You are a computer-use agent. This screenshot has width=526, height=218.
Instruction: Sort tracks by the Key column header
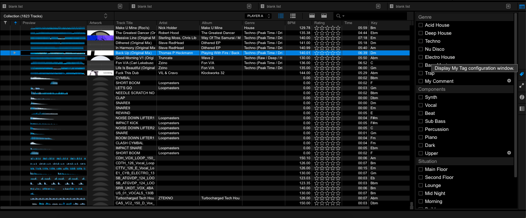pos(389,23)
